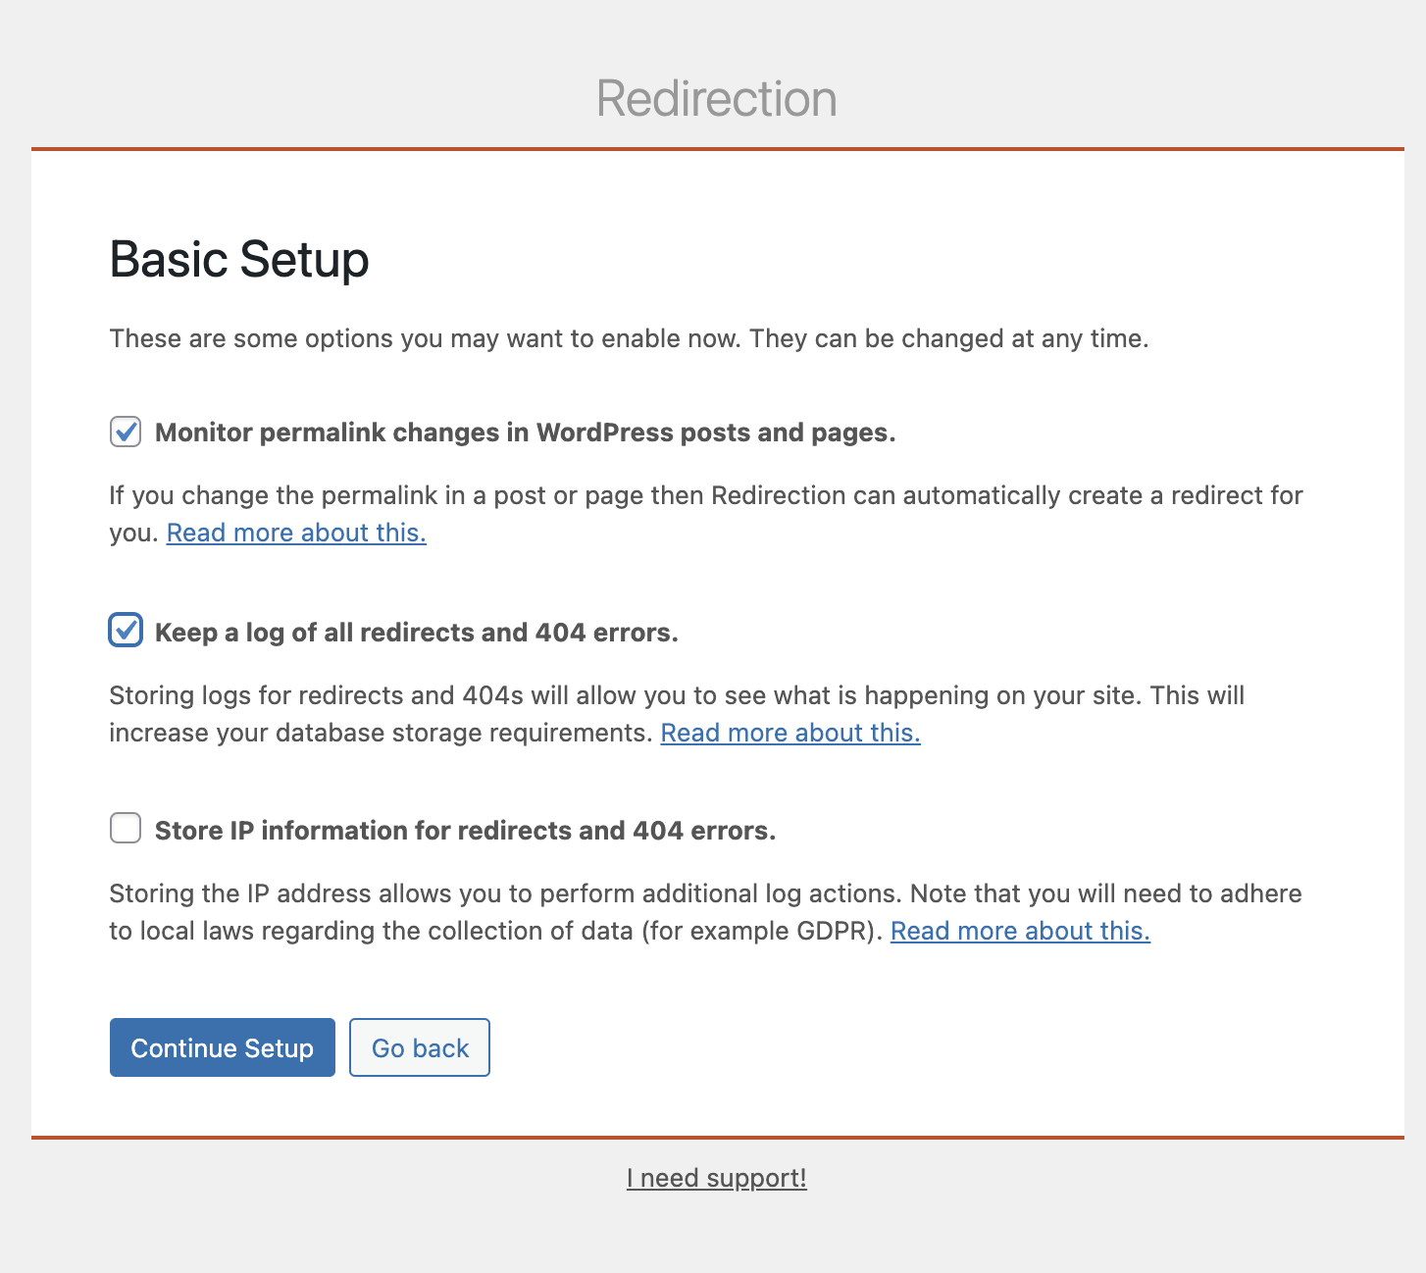1426x1273 pixels.
Task: Click Go back button
Action: click(420, 1047)
